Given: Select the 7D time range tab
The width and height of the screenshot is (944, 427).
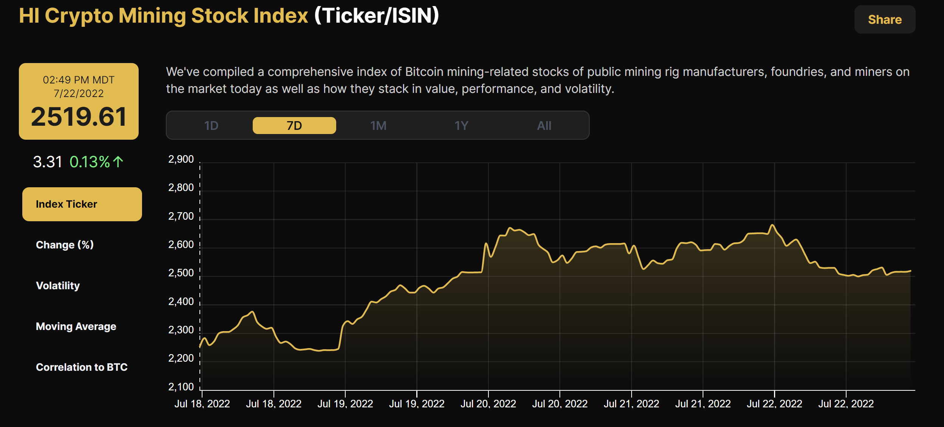Looking at the screenshot, I should (x=294, y=125).
